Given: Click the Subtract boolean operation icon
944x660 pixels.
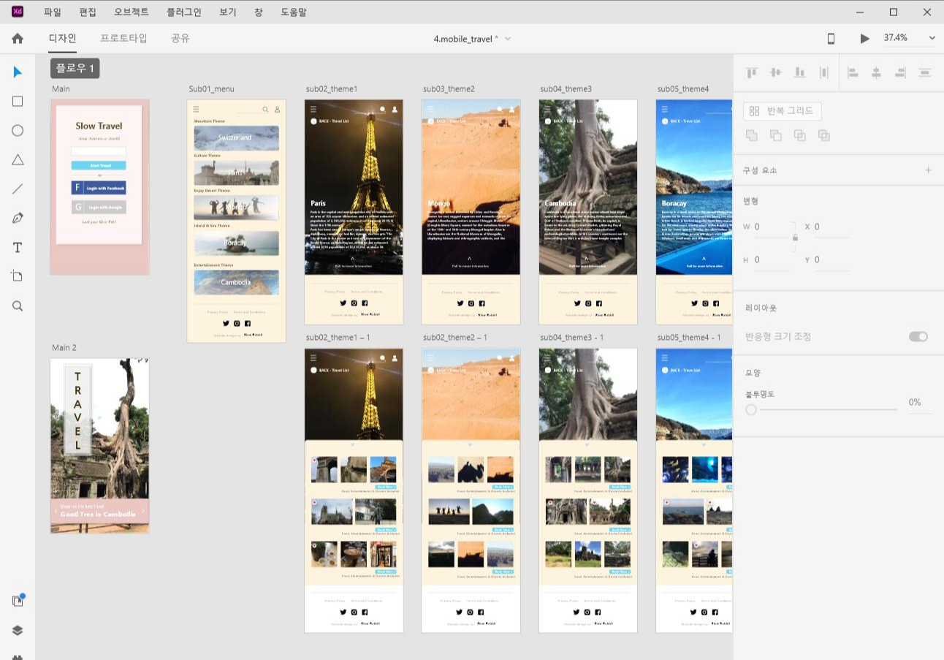Looking at the screenshot, I should [775, 135].
